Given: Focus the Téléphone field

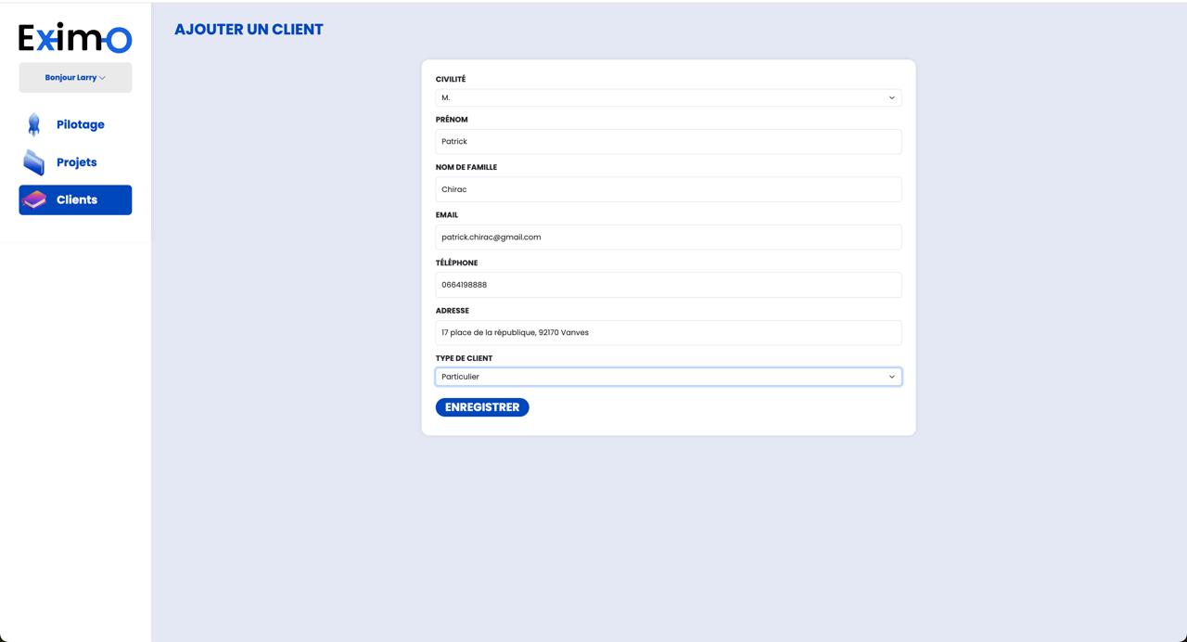Looking at the screenshot, I should pos(669,285).
